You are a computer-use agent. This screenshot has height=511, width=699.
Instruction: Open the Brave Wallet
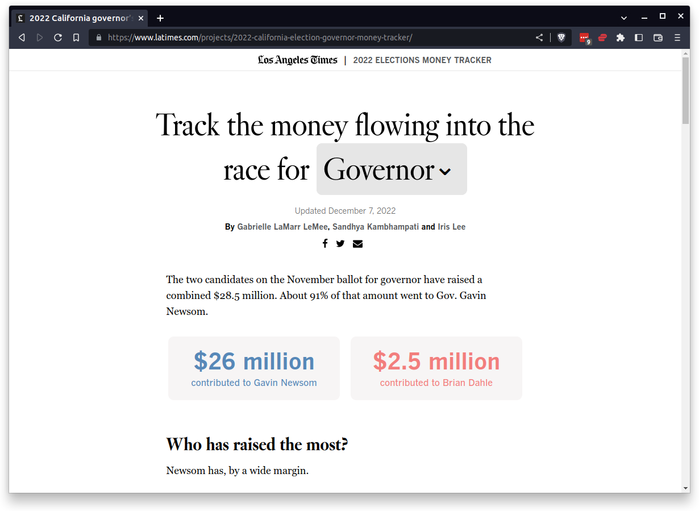tap(658, 38)
